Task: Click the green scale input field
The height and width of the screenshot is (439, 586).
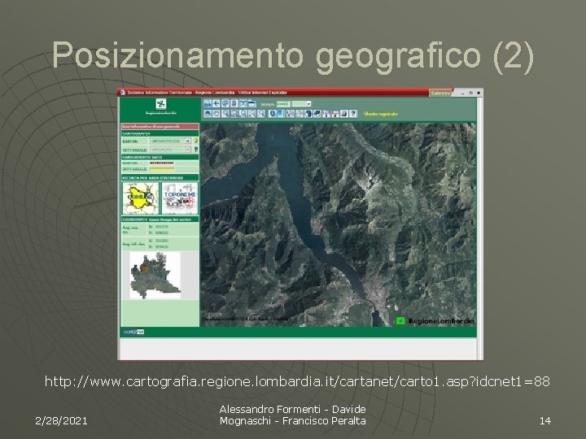Action: pos(283,104)
